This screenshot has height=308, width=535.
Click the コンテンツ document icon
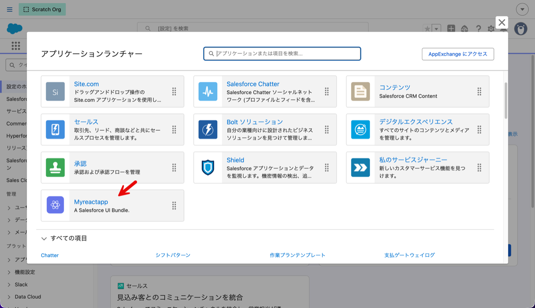tap(360, 91)
